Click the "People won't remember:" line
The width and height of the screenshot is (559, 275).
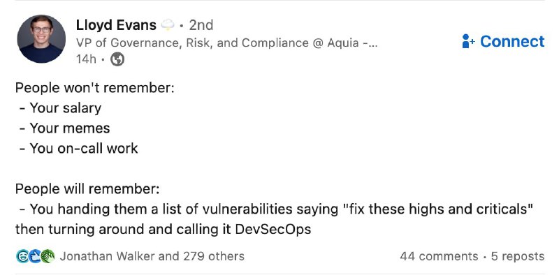95,88
